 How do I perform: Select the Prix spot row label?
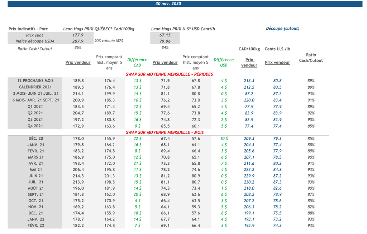point(35,35)
